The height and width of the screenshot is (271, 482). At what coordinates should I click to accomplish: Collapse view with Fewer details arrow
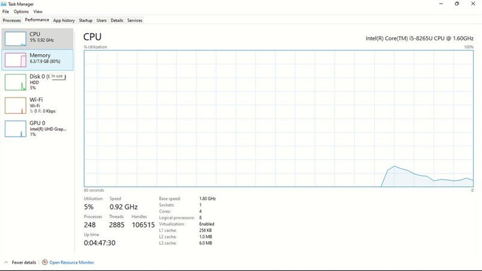click(6, 263)
